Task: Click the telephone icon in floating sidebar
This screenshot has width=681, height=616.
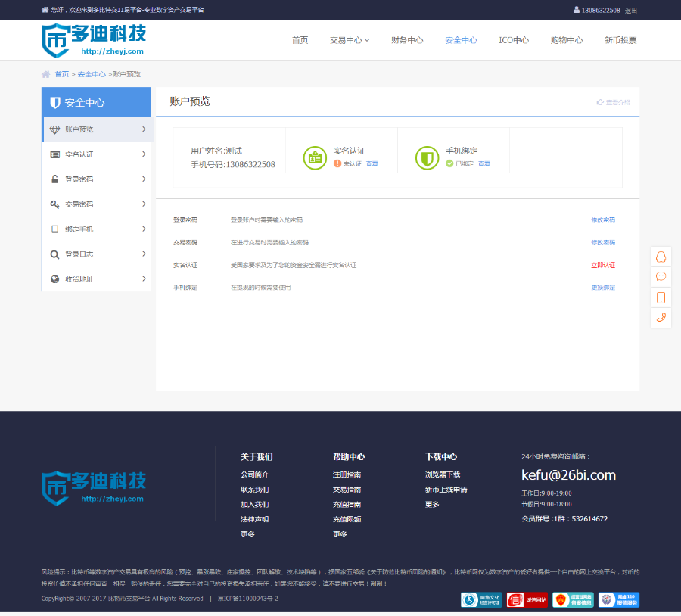Action: click(661, 317)
